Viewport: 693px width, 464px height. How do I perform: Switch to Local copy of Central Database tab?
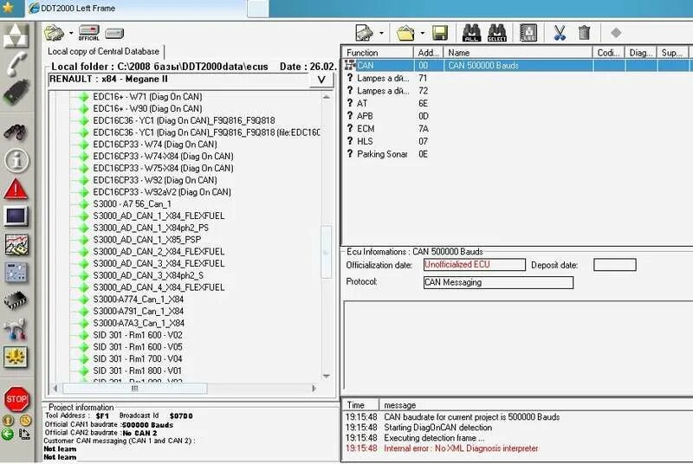tap(103, 52)
